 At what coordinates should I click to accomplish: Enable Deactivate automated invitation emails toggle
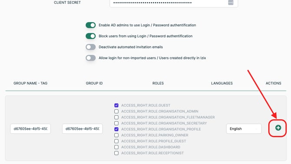click(91, 47)
